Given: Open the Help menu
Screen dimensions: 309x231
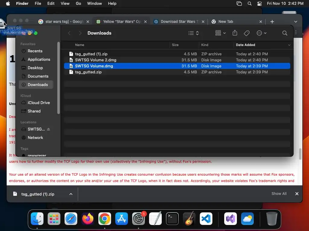Looking at the screenshot, I should [x=112, y=4].
